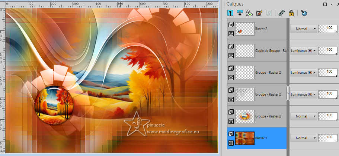Click the Raster 1 layer thumbnail

[x=245, y=138]
